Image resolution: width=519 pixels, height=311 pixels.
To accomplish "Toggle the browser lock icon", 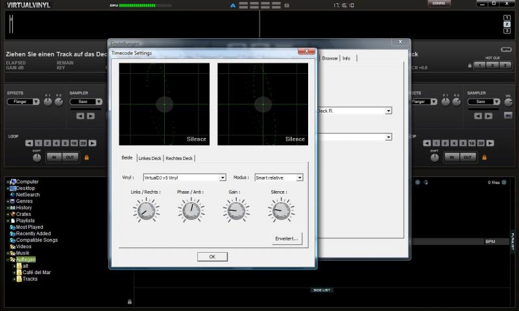I will 130,301.
